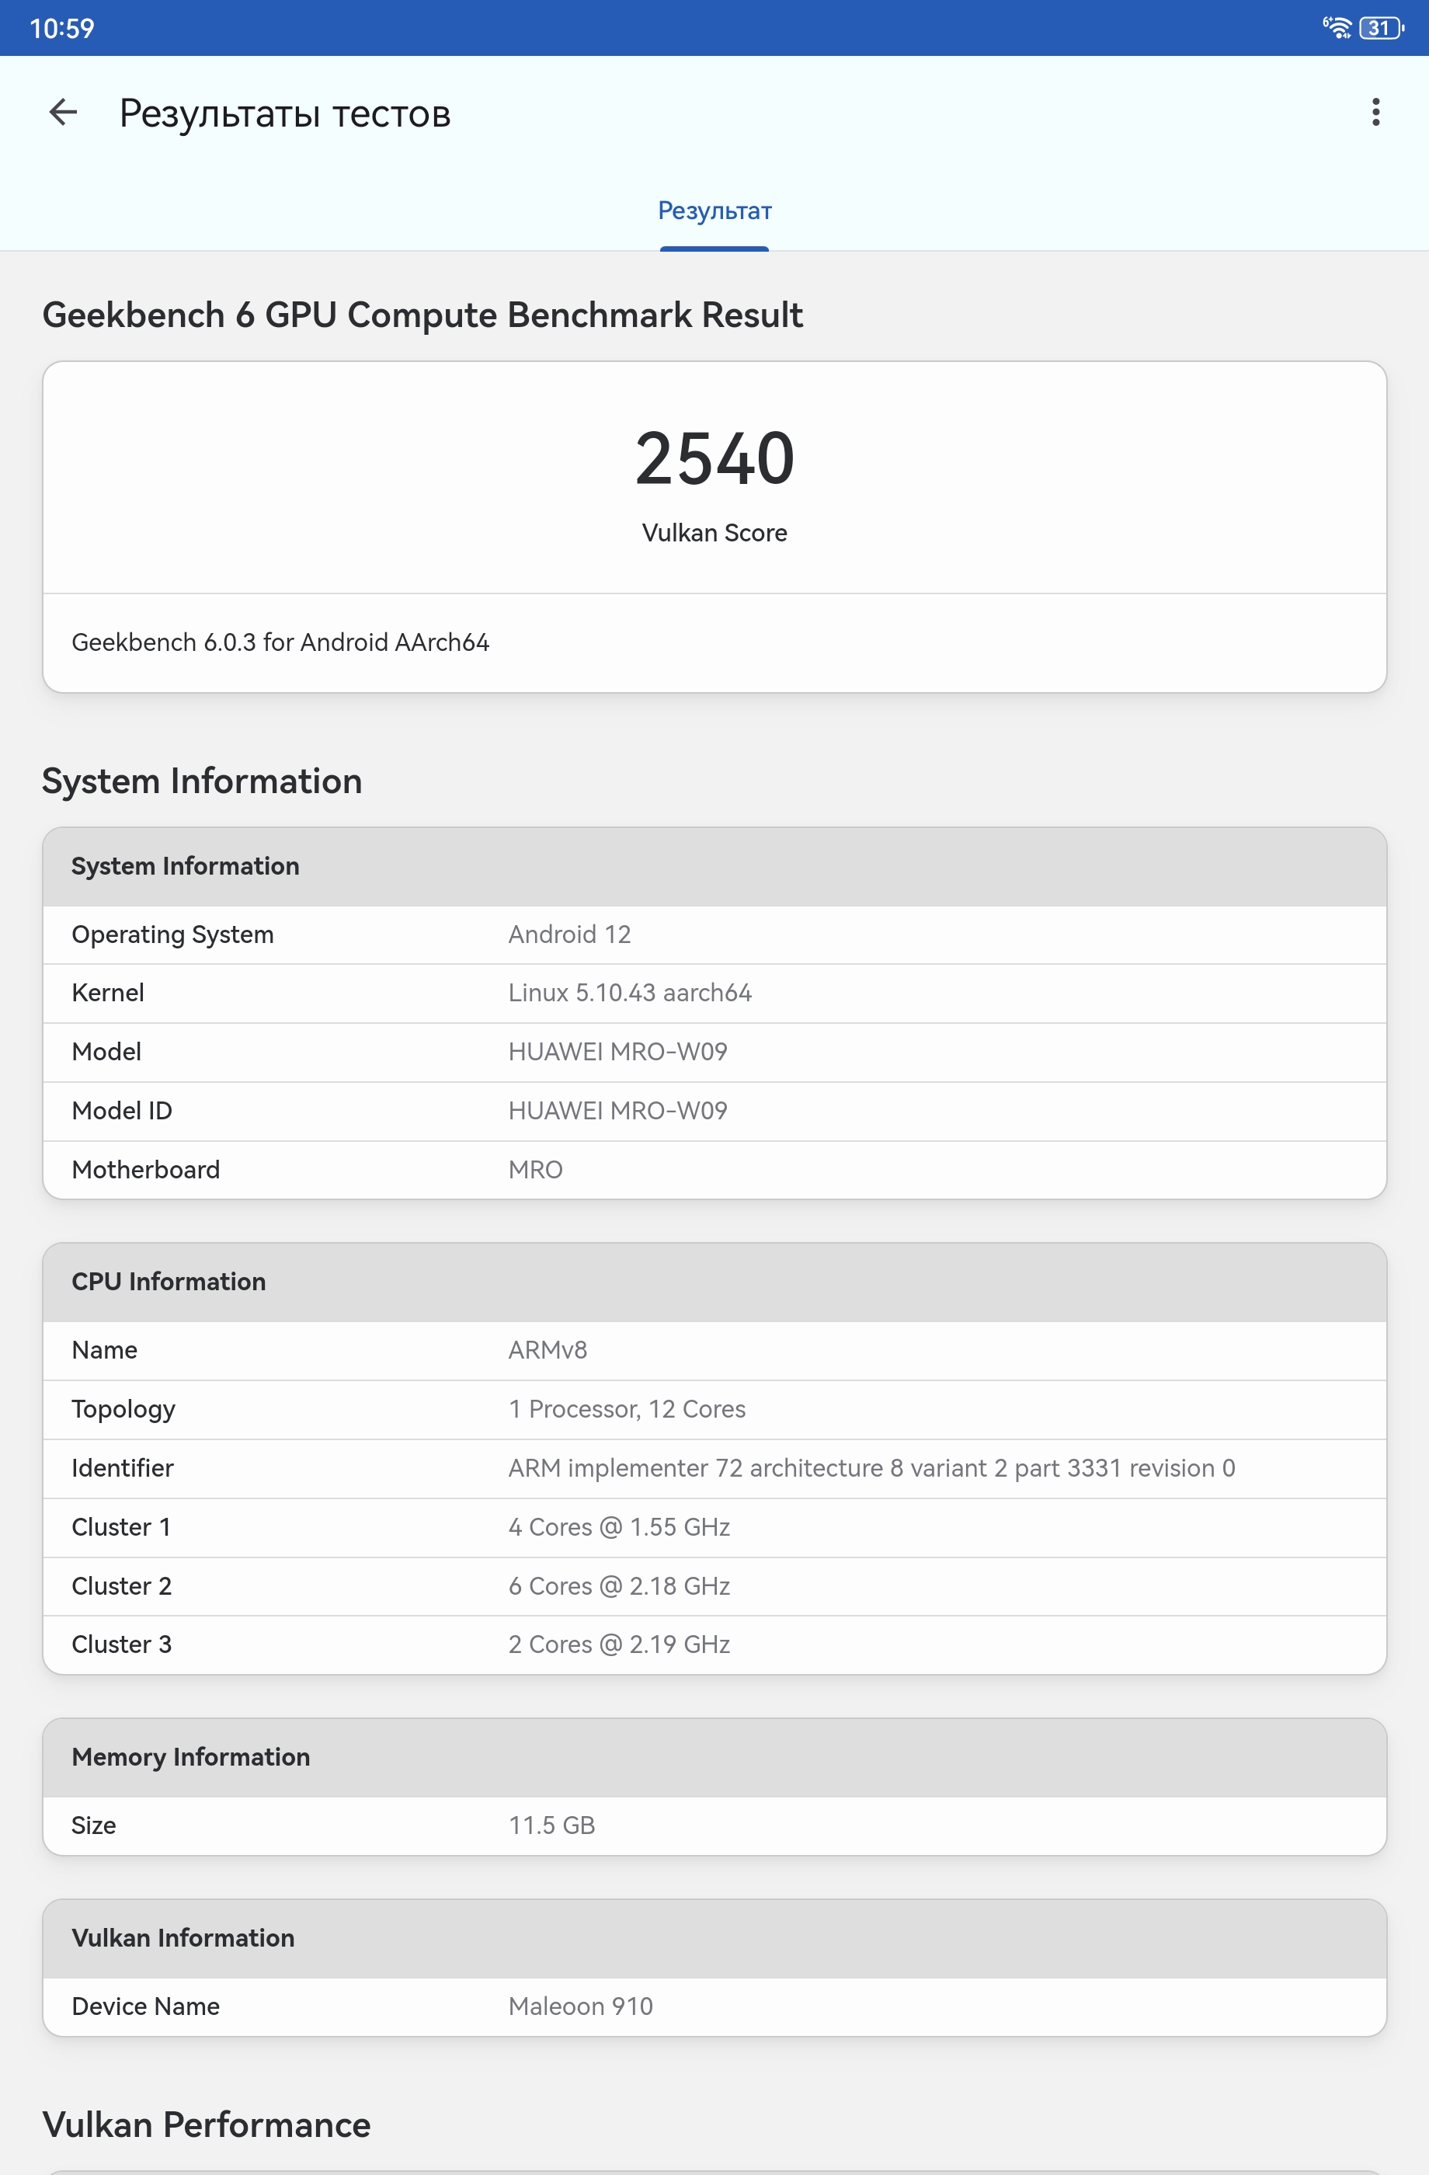Tap the Vulkan Performance heading
The width and height of the screenshot is (1429, 2175).
pyautogui.click(x=207, y=2125)
